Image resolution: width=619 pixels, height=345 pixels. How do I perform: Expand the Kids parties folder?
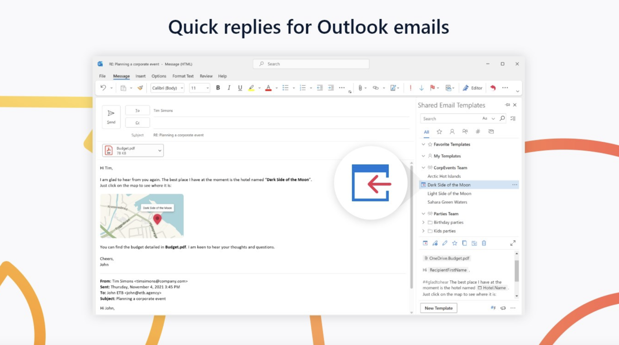coord(423,231)
